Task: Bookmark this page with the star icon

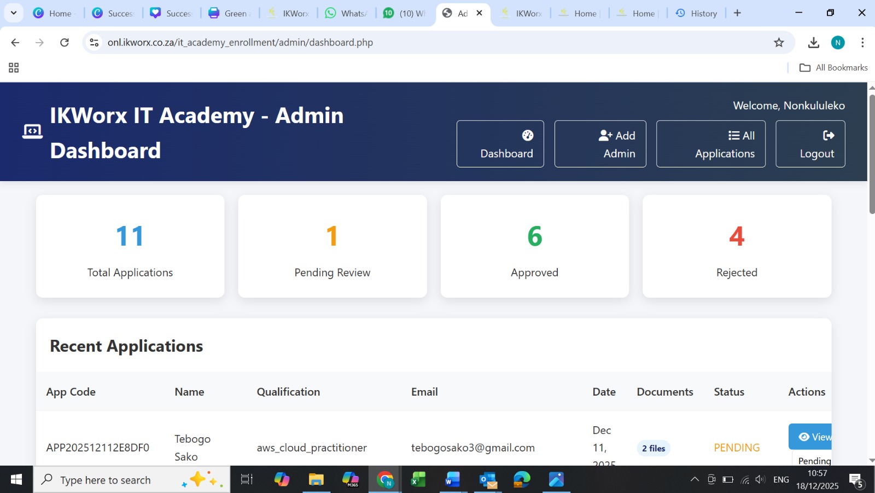Action: click(x=779, y=43)
